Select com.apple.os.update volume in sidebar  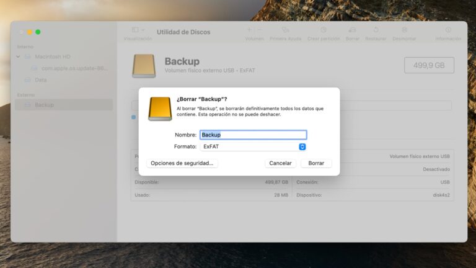pos(74,68)
